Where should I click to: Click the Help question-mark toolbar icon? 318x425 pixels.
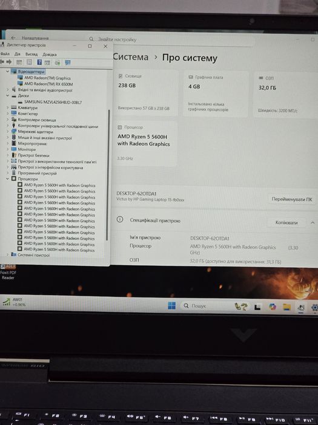pyautogui.click(x=39, y=63)
